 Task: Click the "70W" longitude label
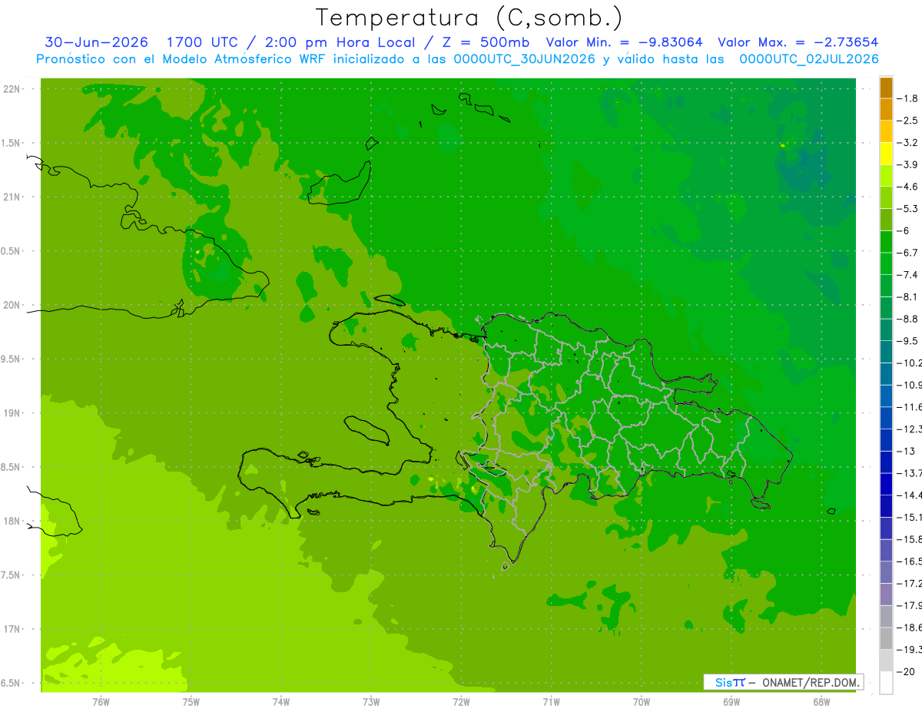pos(641,701)
